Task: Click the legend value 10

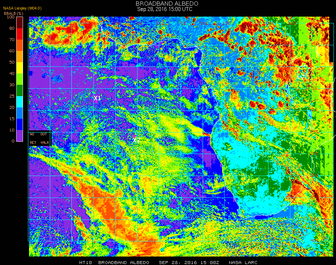Action: pyautogui.click(x=12, y=130)
